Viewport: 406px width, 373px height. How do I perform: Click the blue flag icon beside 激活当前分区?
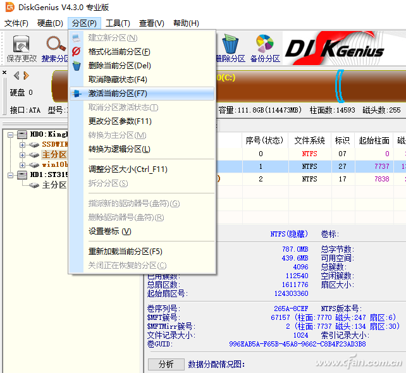coord(77,94)
